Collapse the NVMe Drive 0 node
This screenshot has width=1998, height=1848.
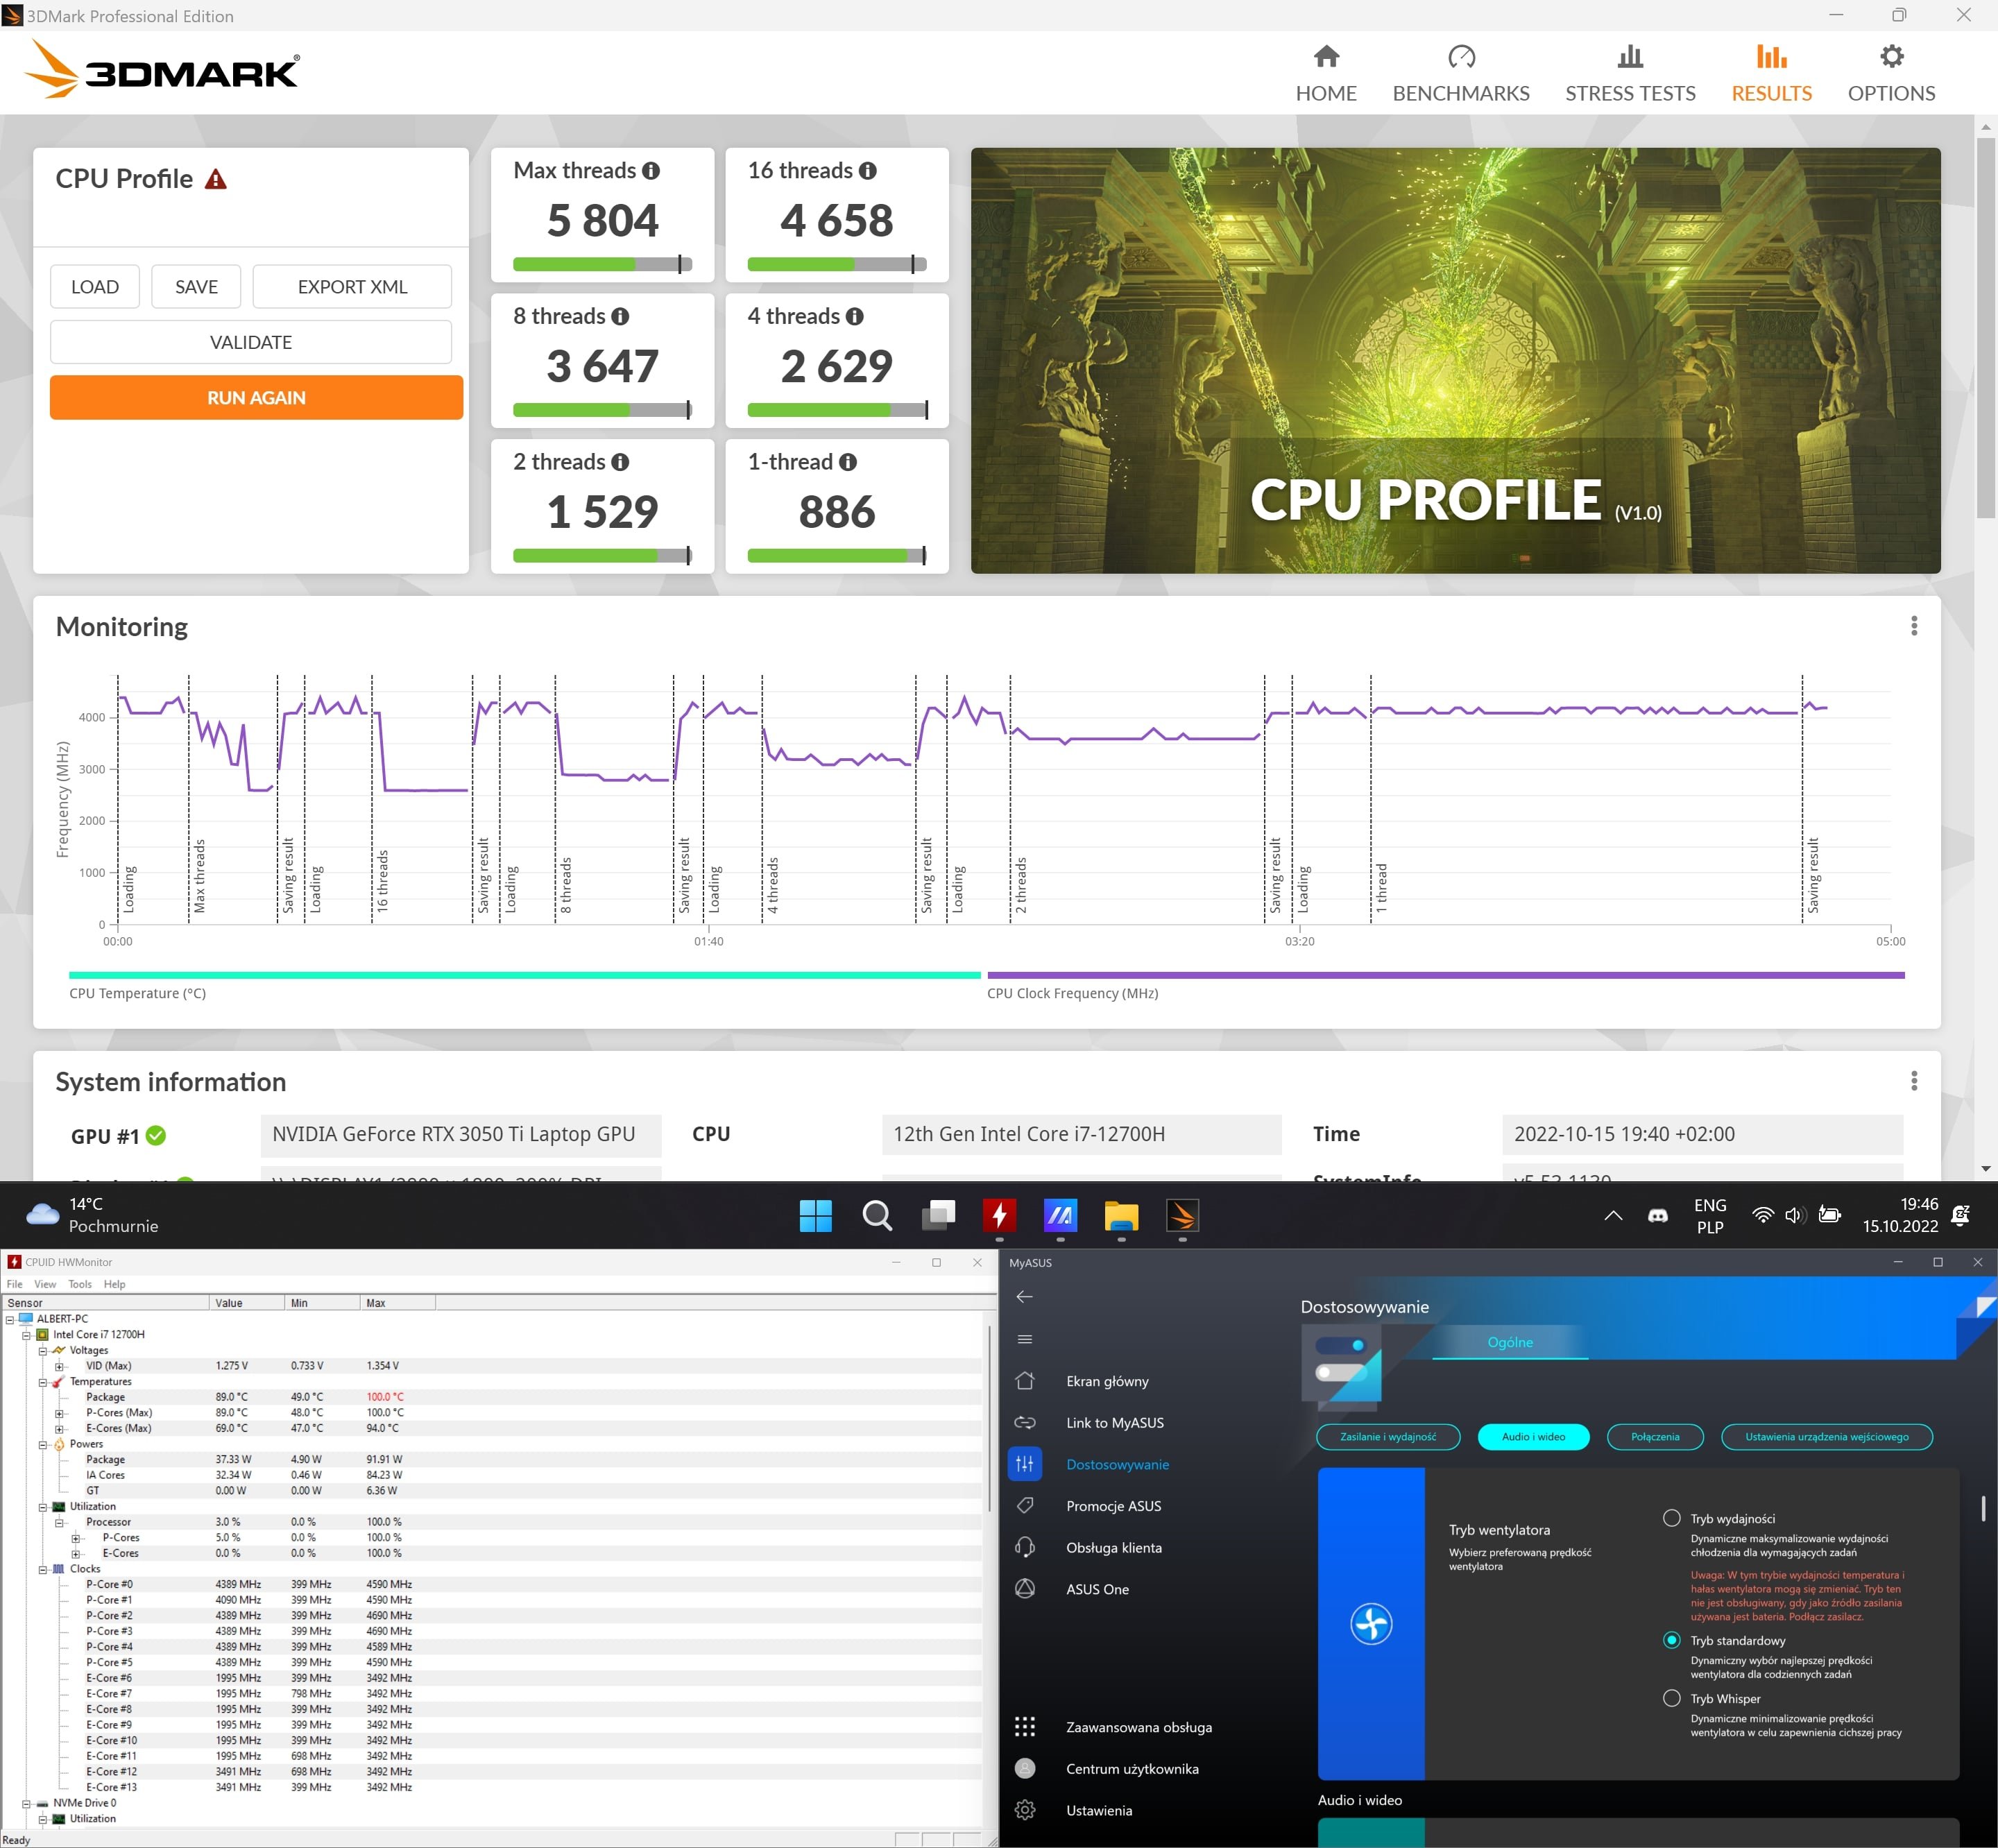[27, 1803]
